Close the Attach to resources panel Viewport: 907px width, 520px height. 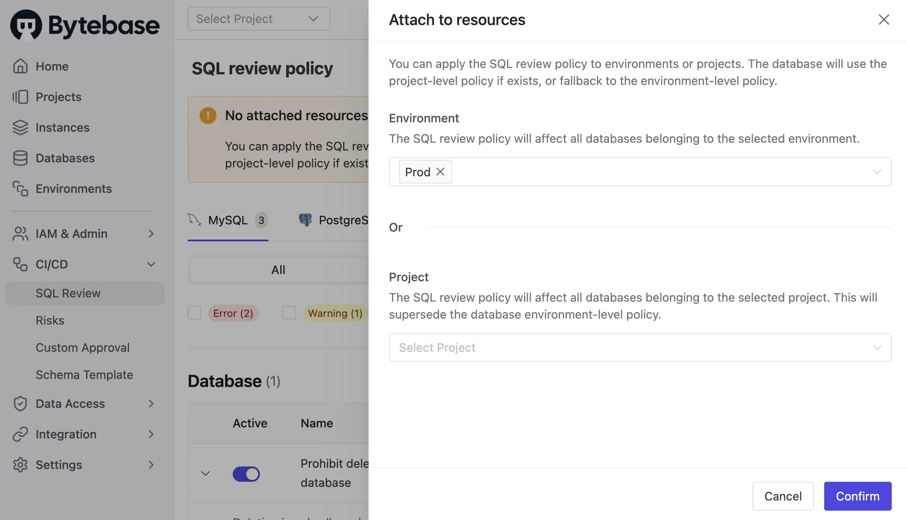tap(884, 20)
